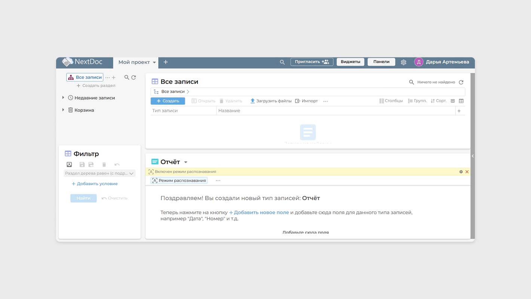Open the Отчёт record type dropdown arrow
This screenshot has width=531, height=299.
pos(186,162)
